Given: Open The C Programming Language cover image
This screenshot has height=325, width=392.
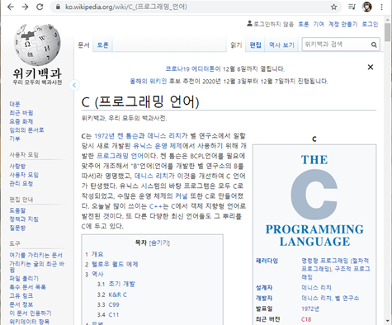Looking at the screenshot, I should [314, 200].
